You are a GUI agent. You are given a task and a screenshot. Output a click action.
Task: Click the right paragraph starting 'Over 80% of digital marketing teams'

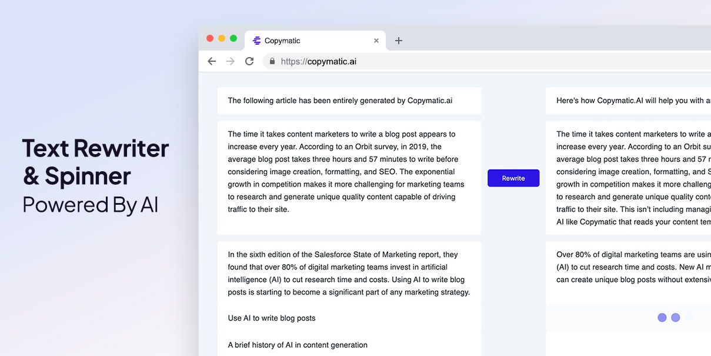click(633, 267)
